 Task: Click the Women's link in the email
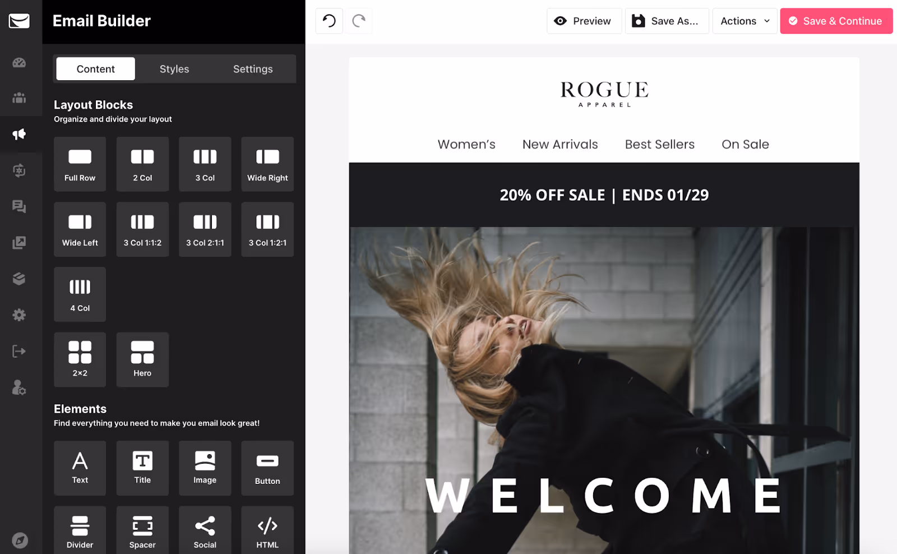coord(466,145)
